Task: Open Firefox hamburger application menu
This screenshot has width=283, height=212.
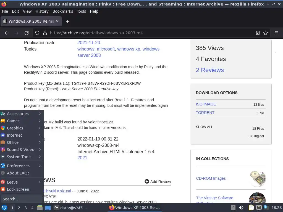Action: click(276, 33)
